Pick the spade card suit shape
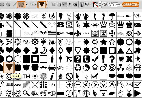This screenshot has height=98, width=142. (18, 50)
